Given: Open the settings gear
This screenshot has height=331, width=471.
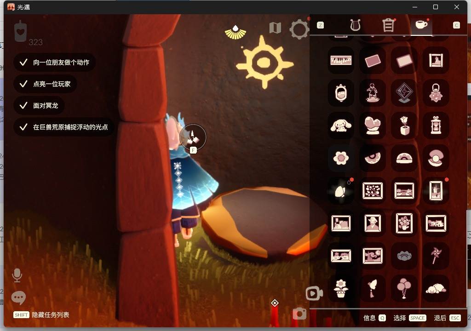Looking at the screenshot, I should point(299,29).
